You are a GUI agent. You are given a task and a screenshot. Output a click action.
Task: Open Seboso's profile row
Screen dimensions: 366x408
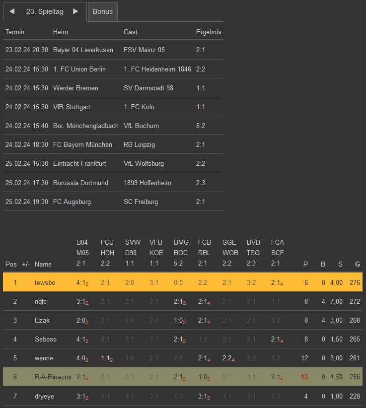[45, 339]
